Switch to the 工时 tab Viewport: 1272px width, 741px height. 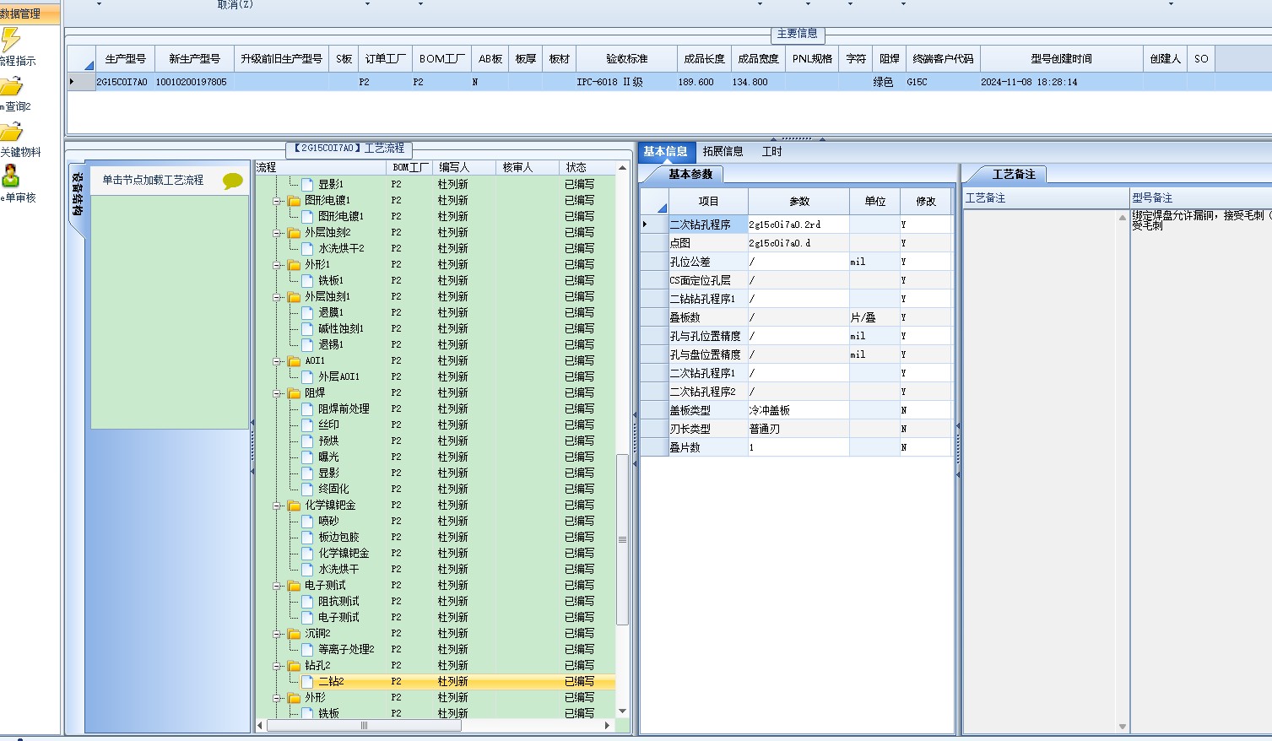pos(771,152)
